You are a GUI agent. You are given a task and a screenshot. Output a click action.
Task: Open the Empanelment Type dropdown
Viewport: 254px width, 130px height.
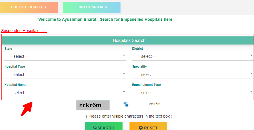(193, 93)
